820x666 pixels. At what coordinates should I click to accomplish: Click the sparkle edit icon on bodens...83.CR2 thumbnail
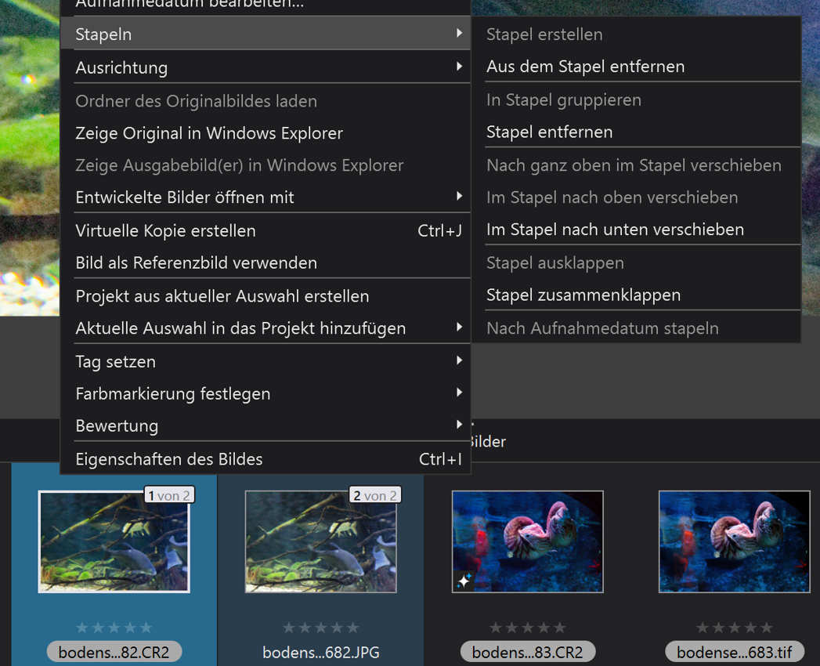(x=464, y=580)
